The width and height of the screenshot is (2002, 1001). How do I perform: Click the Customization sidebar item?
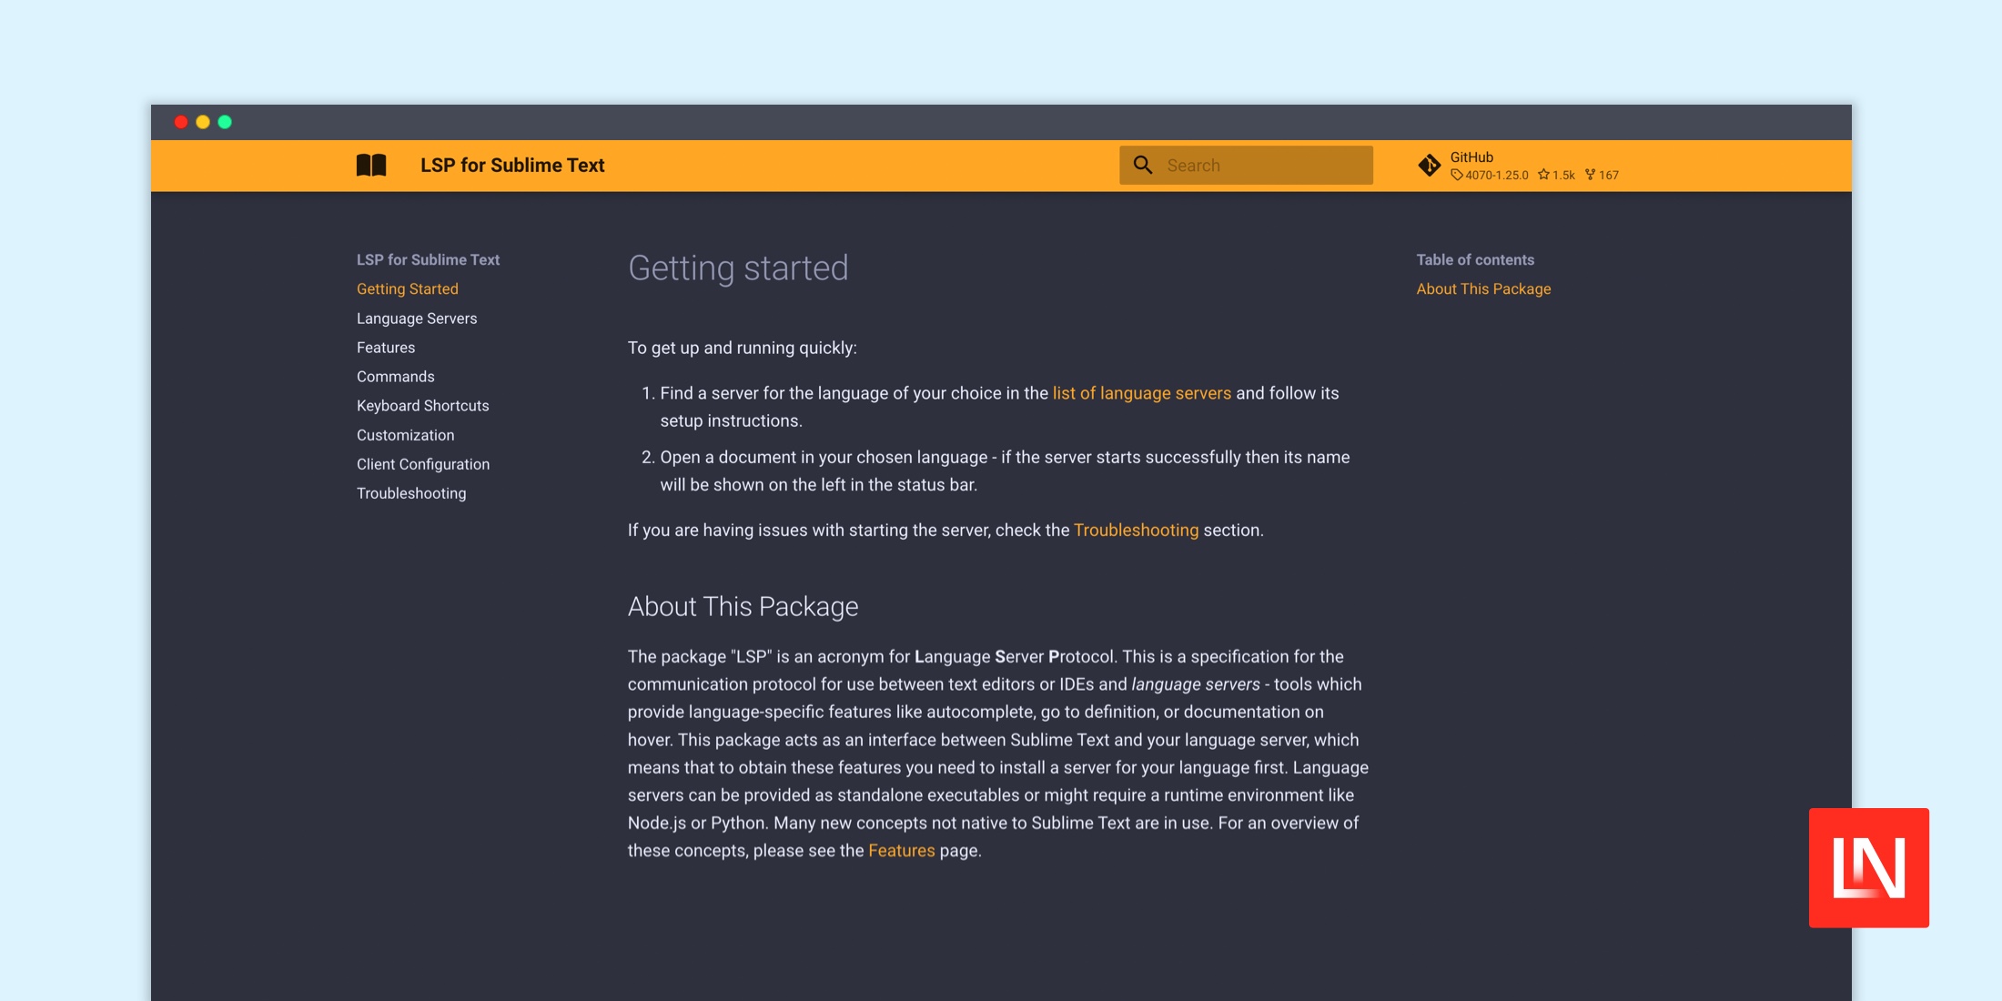(403, 434)
